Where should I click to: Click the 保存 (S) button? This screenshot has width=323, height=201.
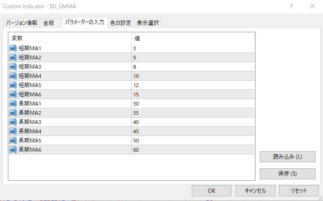287,174
